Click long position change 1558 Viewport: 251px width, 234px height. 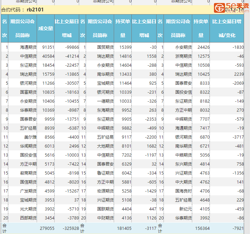(x=151, y=56)
